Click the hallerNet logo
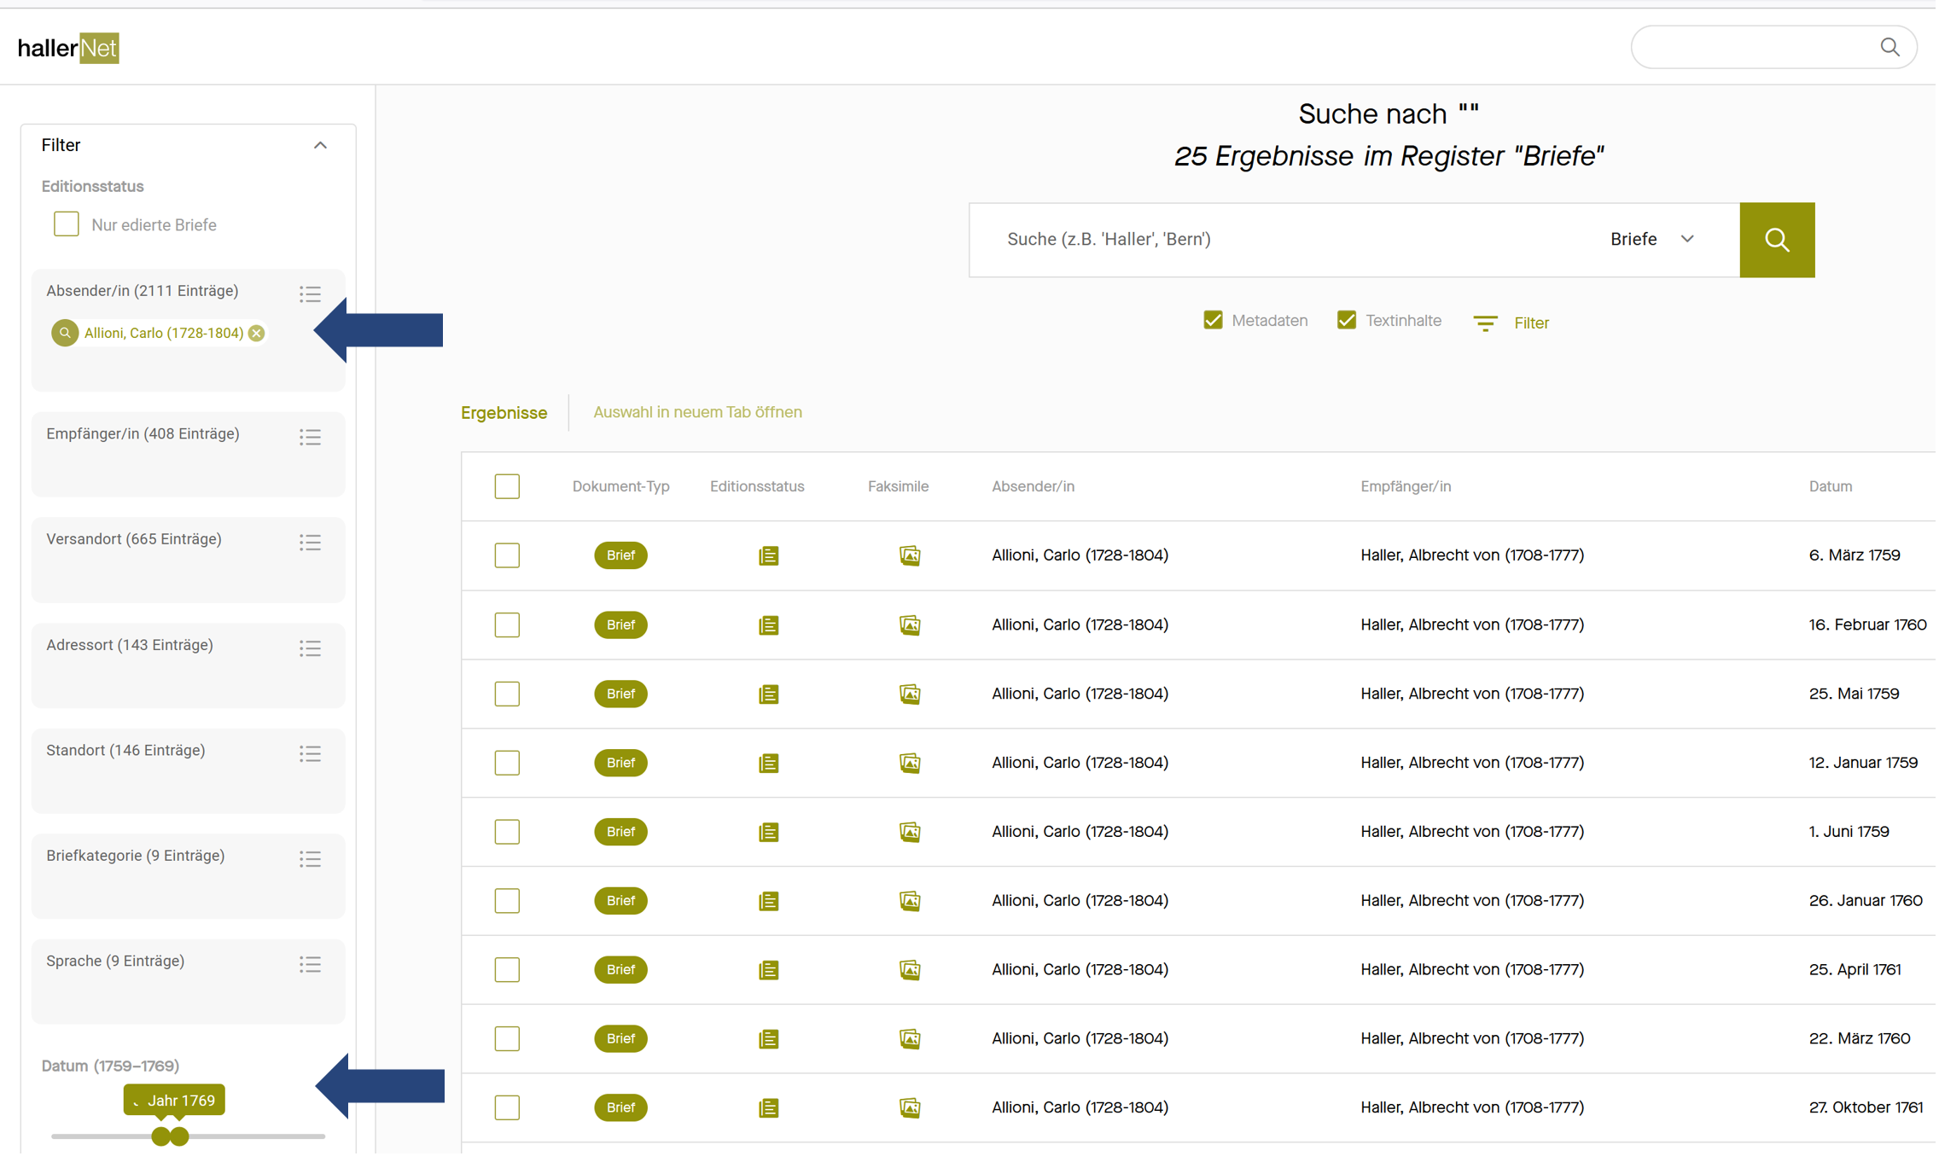Viewport: 1939px width, 1162px height. [68, 48]
